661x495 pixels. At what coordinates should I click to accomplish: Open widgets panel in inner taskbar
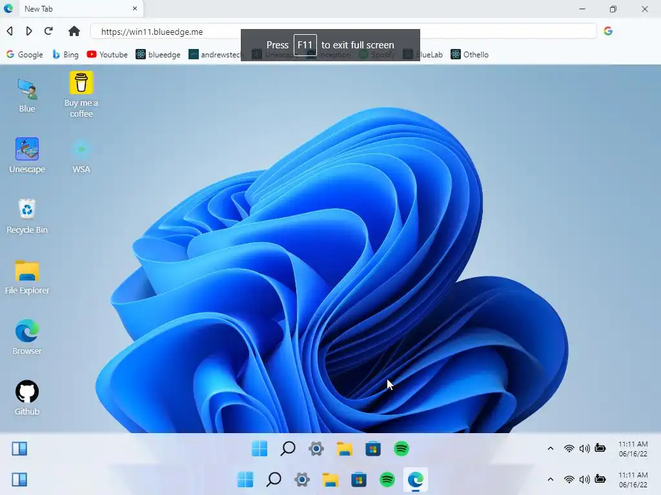[19, 449]
